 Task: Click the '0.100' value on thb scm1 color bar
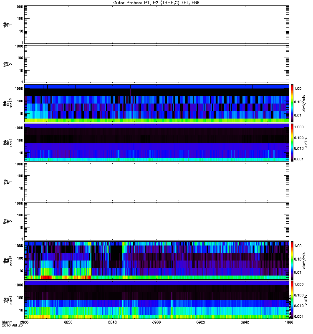tap(299, 138)
